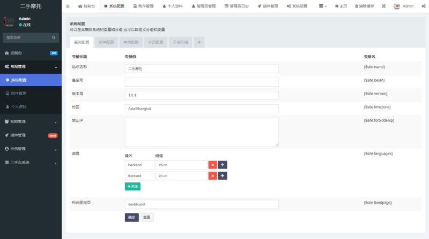Open 控制台 in the sidebar
The image size is (429, 239).
tap(31, 53)
